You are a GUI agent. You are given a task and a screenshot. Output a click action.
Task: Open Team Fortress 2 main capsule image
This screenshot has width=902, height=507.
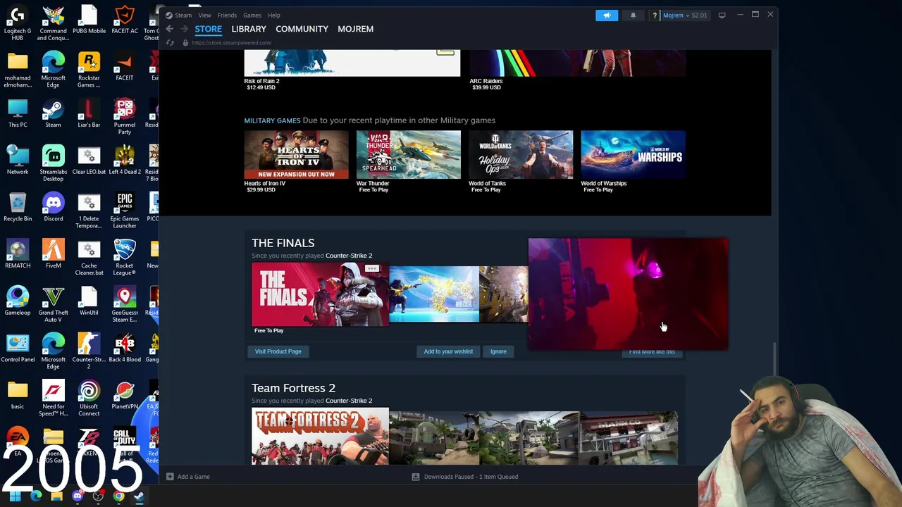pos(320,436)
